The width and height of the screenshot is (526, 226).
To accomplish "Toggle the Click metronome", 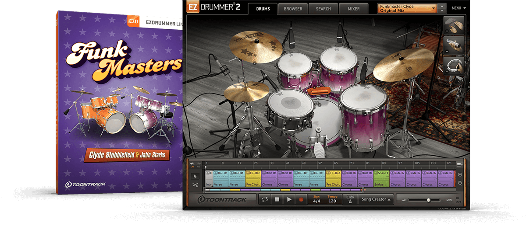I will click(x=350, y=199).
